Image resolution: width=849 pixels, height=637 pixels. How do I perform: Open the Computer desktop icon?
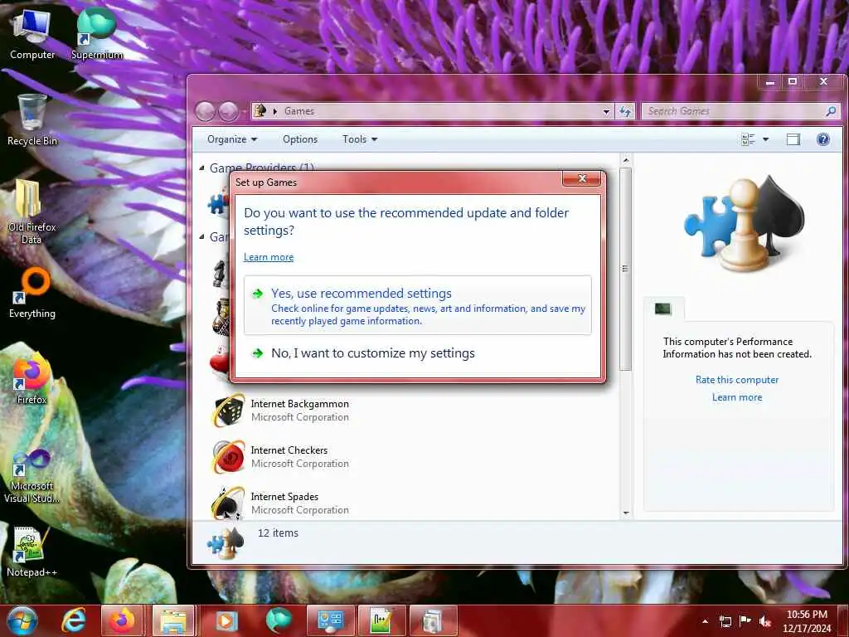(32, 34)
